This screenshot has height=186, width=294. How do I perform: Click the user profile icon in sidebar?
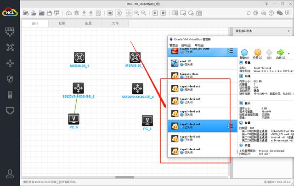tap(10, 174)
